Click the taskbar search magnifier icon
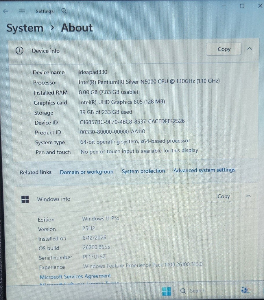Image resolution: width=264 pixels, height=300 pixels. coord(183,291)
